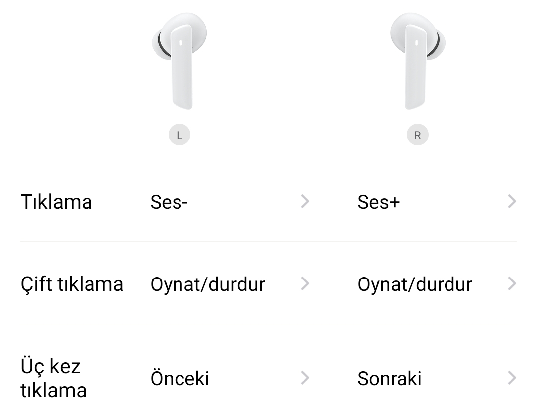The height and width of the screenshot is (419, 537).
Task: Click the Üç kez tıklama label
Action: 53,378
